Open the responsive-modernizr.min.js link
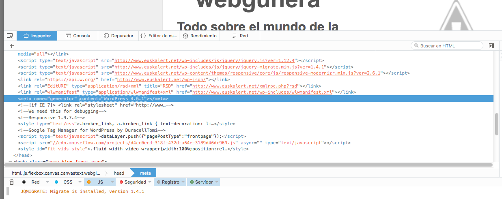 coord(248,73)
